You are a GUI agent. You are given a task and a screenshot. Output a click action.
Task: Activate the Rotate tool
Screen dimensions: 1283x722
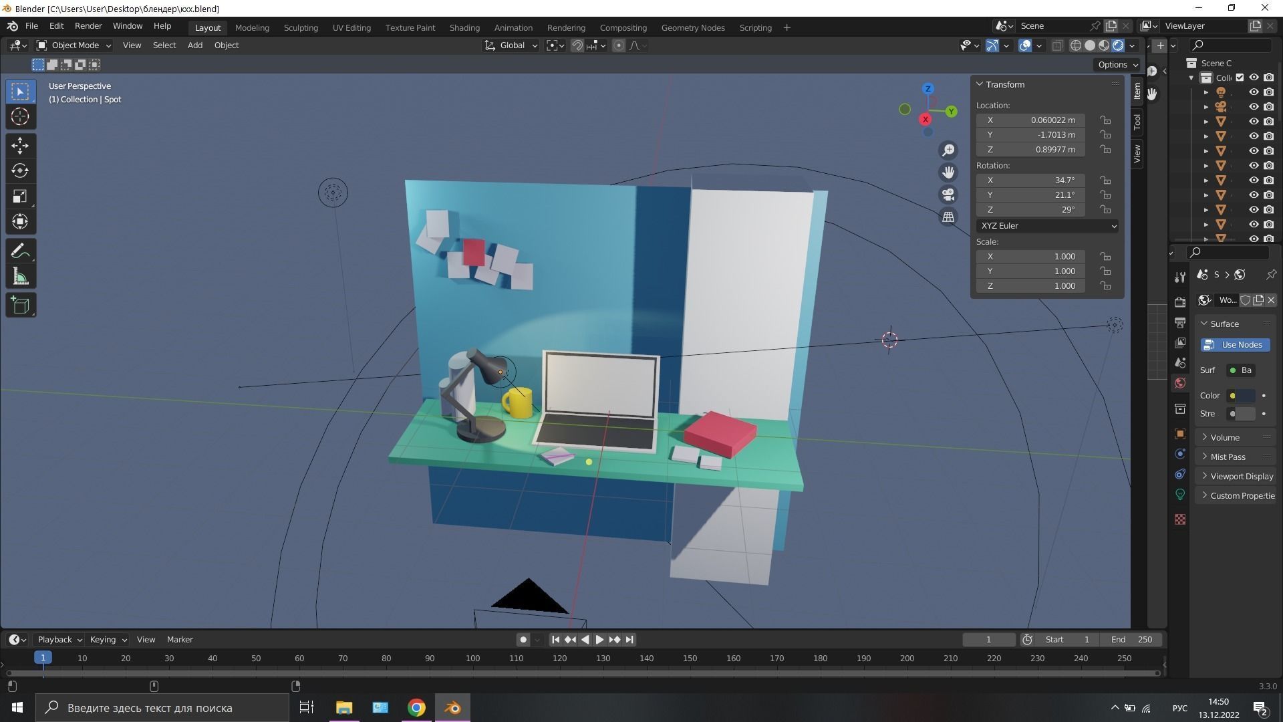pos(20,170)
